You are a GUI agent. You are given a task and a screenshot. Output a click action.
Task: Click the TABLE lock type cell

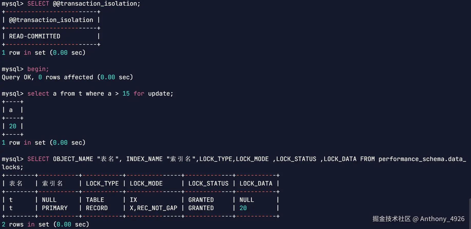point(95,200)
